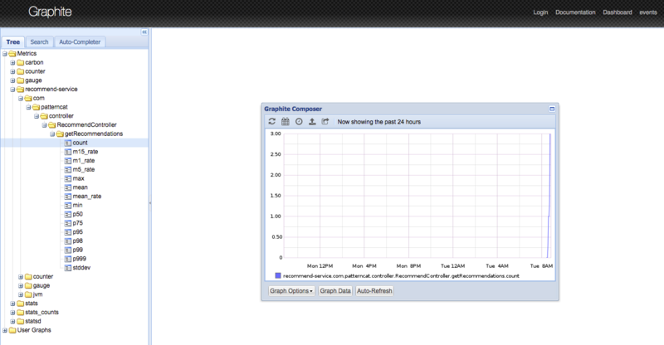Open the recent time range clock icon
Screen dimensions: 664x345
click(299, 121)
